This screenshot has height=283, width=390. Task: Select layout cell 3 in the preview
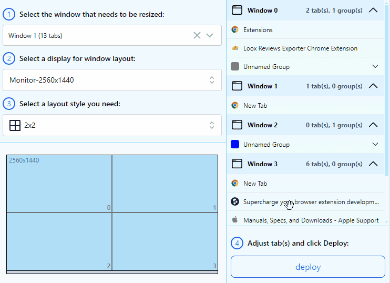[165, 241]
